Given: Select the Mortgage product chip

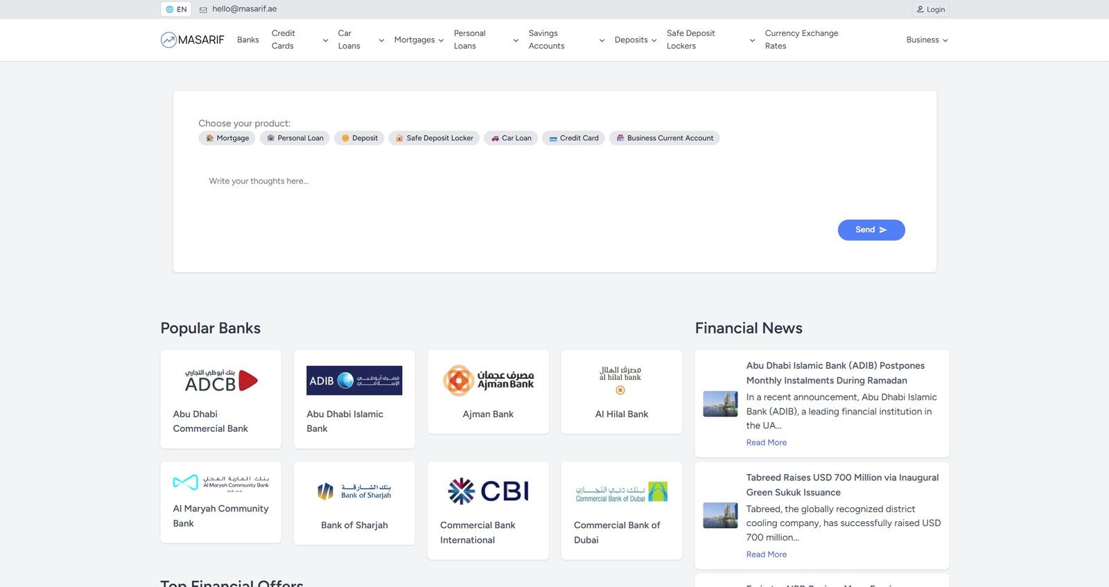Looking at the screenshot, I should (227, 138).
